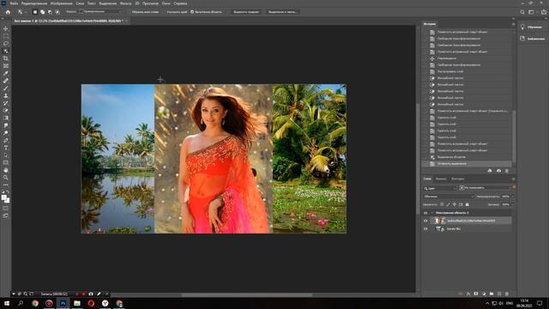Image resolution: width=549 pixels, height=309 pixels.
Task: Toggle lock transparent pixels
Action: click(x=442, y=204)
